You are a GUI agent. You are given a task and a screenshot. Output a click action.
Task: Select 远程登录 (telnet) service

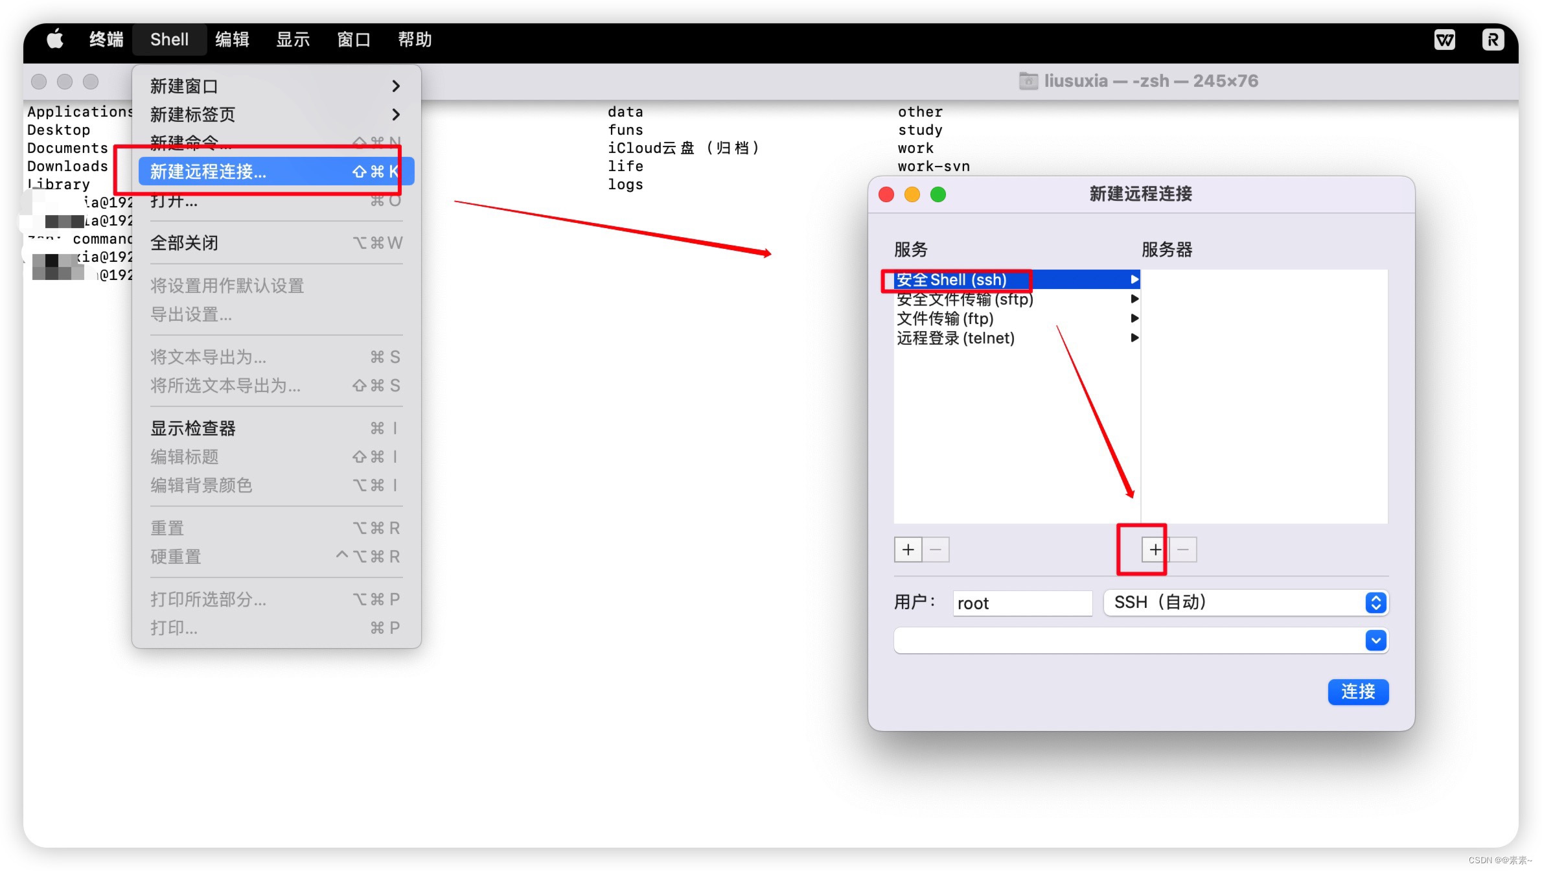pyautogui.click(x=955, y=338)
